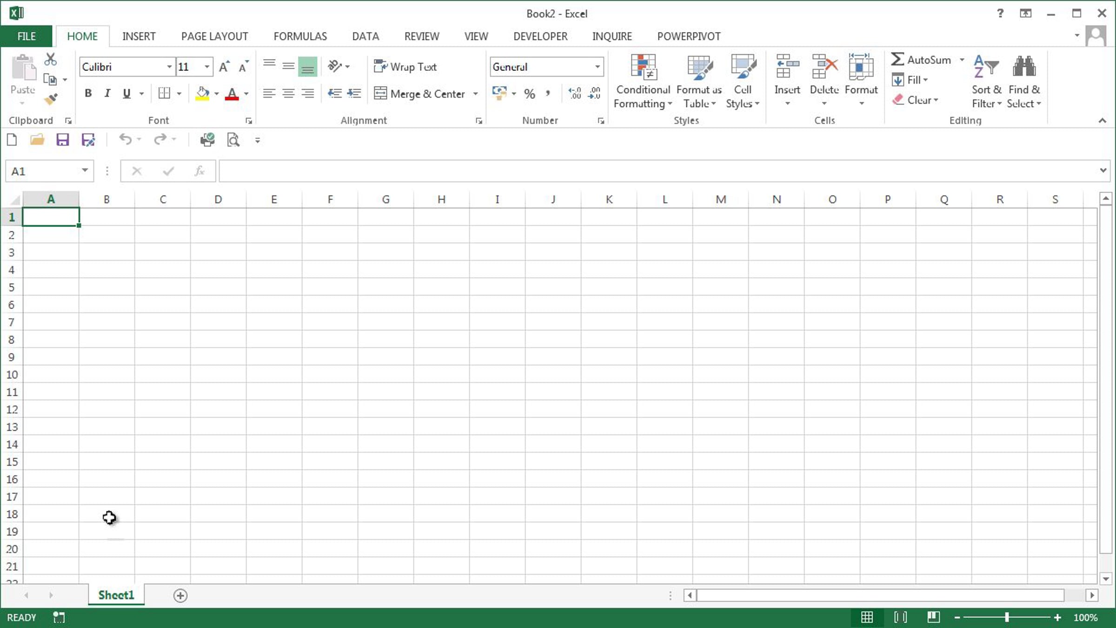Click the Save icon in quick toolbar
The width and height of the screenshot is (1116, 628).
62,140
